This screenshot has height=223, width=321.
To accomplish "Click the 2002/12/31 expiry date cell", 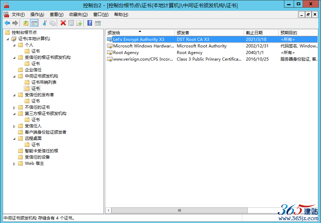I will click(257, 46).
